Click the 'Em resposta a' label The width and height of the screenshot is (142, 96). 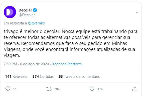pos(15,23)
